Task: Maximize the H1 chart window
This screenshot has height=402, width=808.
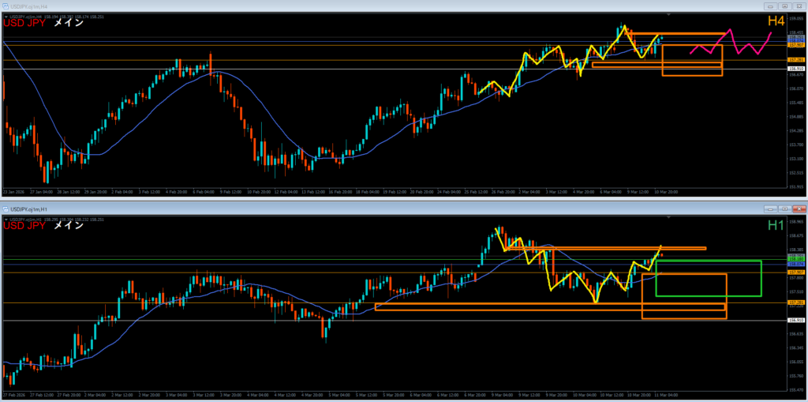Action: click(784, 209)
